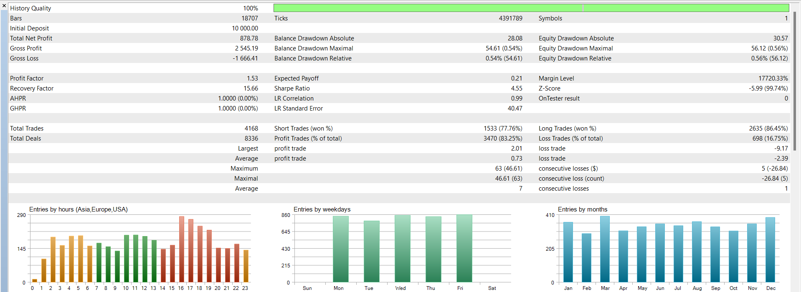Viewport: 801px width, 292px height.
Task: Click the green History Quality progress bar
Action: click(531, 8)
